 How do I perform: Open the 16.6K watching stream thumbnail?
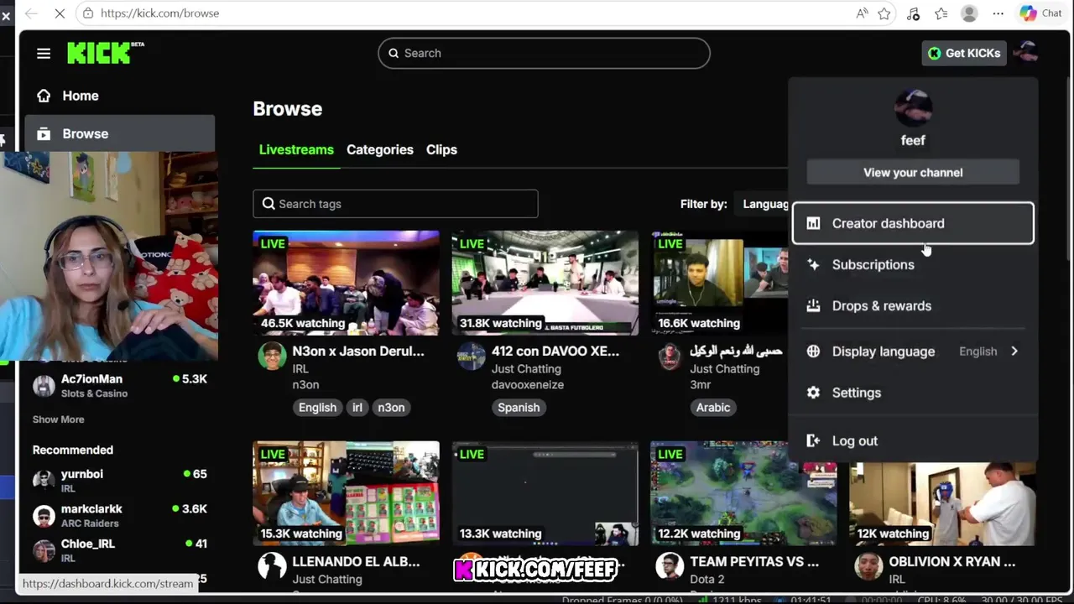(719, 283)
